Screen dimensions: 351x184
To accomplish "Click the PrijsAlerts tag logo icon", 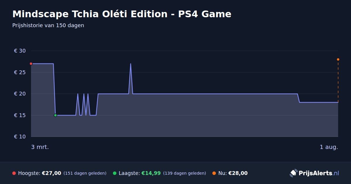I will 293,173.
